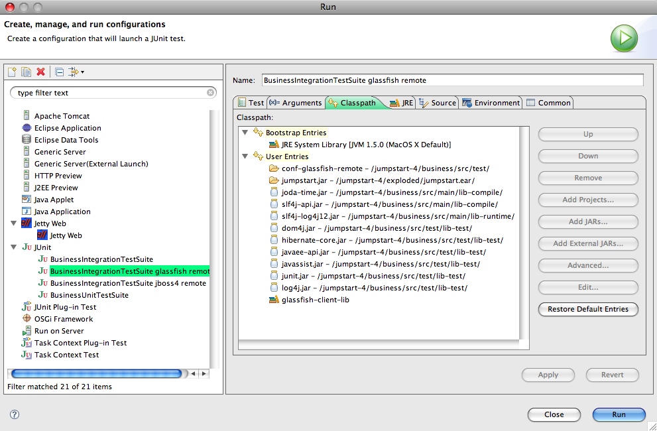This screenshot has height=431, width=657.
Task: Select the slf4j-log4j12.jar classpath entry
Action: 392,216
